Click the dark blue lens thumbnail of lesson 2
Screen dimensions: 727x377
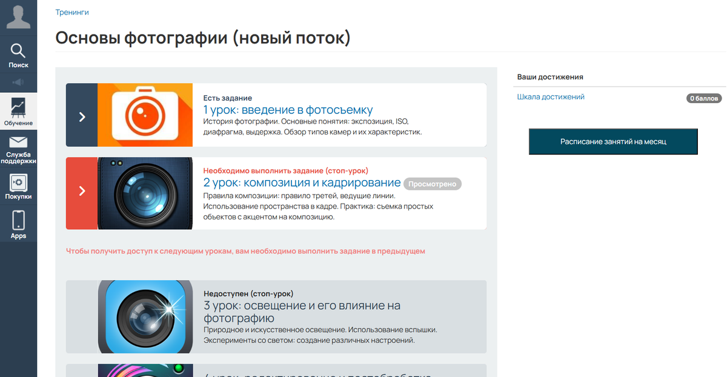tap(145, 193)
